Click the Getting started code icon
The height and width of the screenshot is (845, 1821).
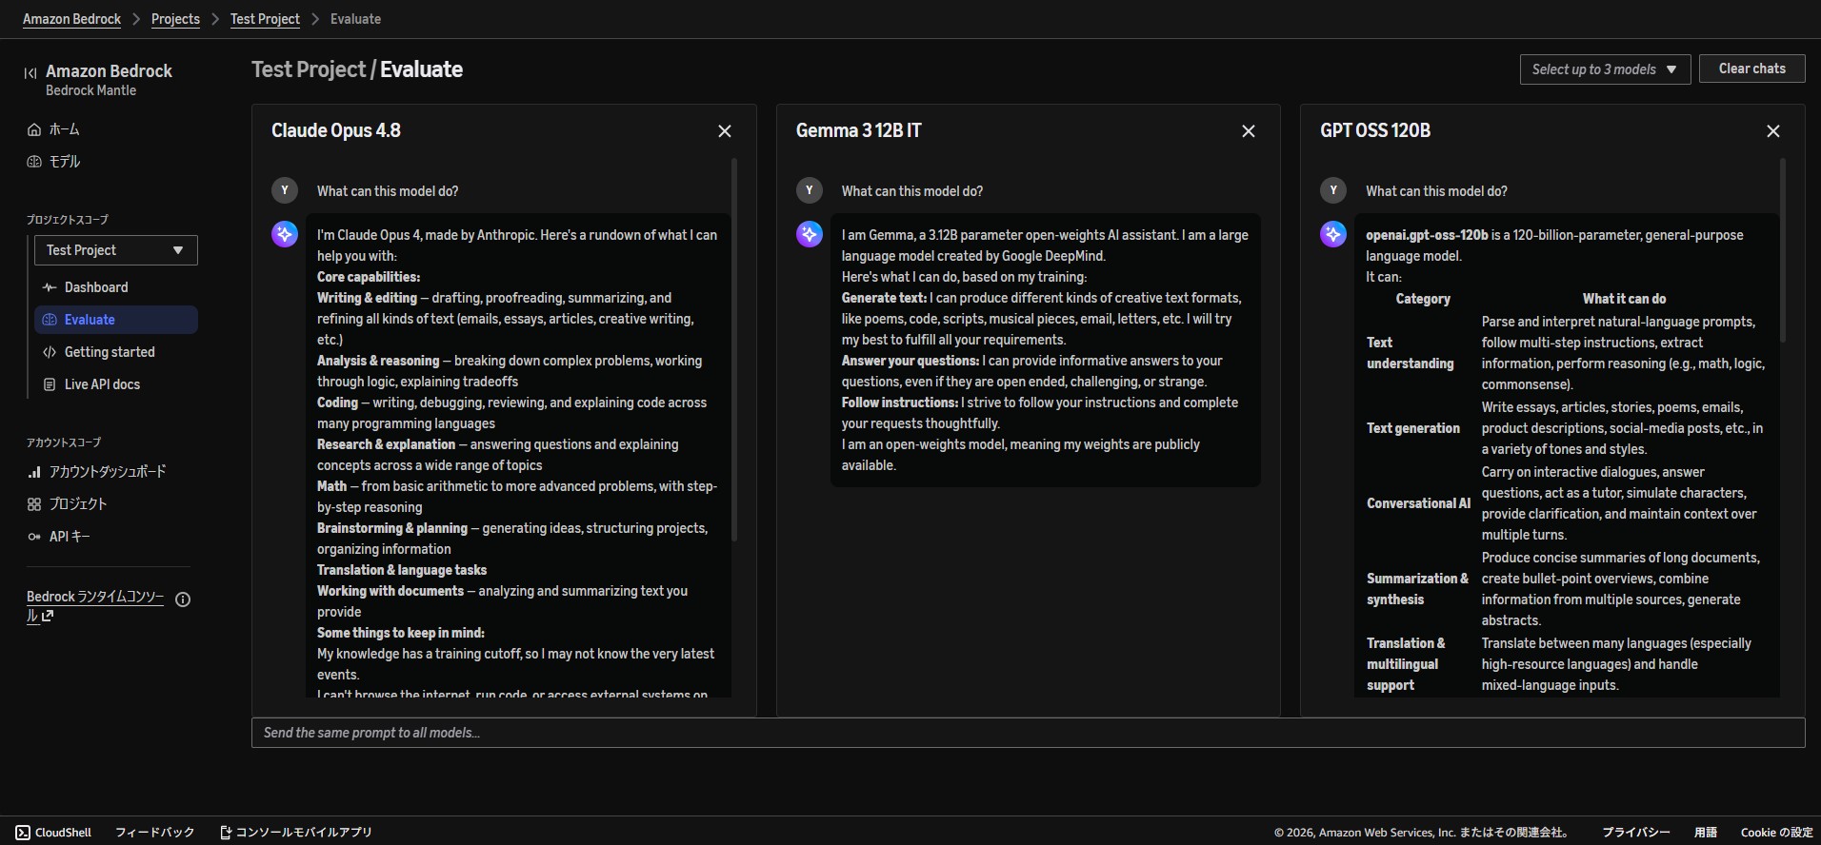click(x=50, y=352)
